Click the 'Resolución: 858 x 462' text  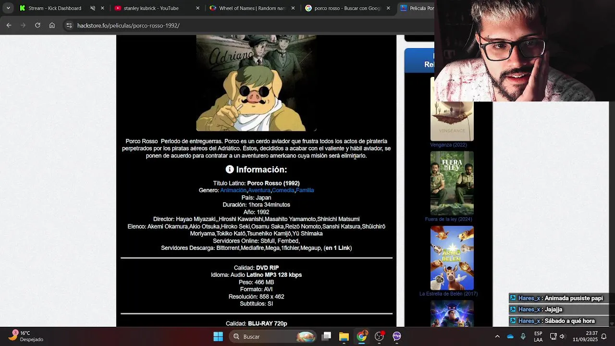click(x=256, y=297)
